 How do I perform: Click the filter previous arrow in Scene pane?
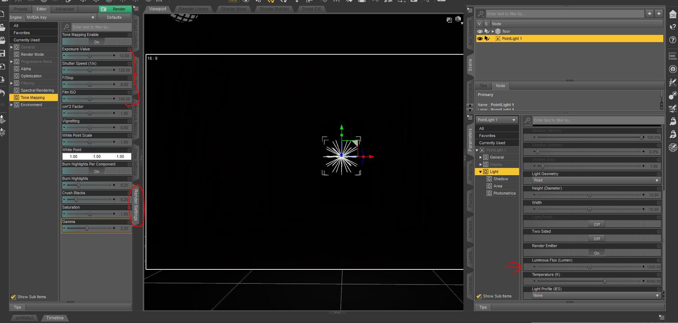pos(649,14)
